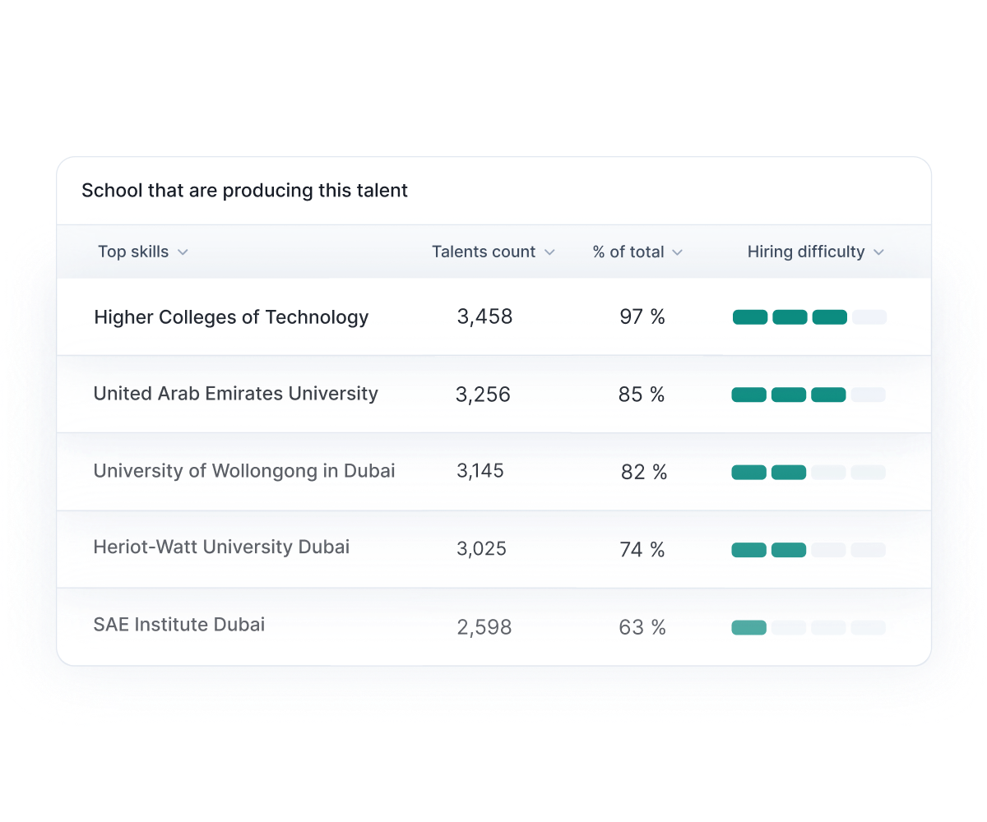Click the 2,598 talents count cell

point(484,628)
